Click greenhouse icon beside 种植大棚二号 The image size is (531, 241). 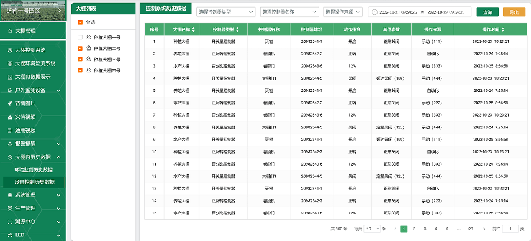(88, 48)
